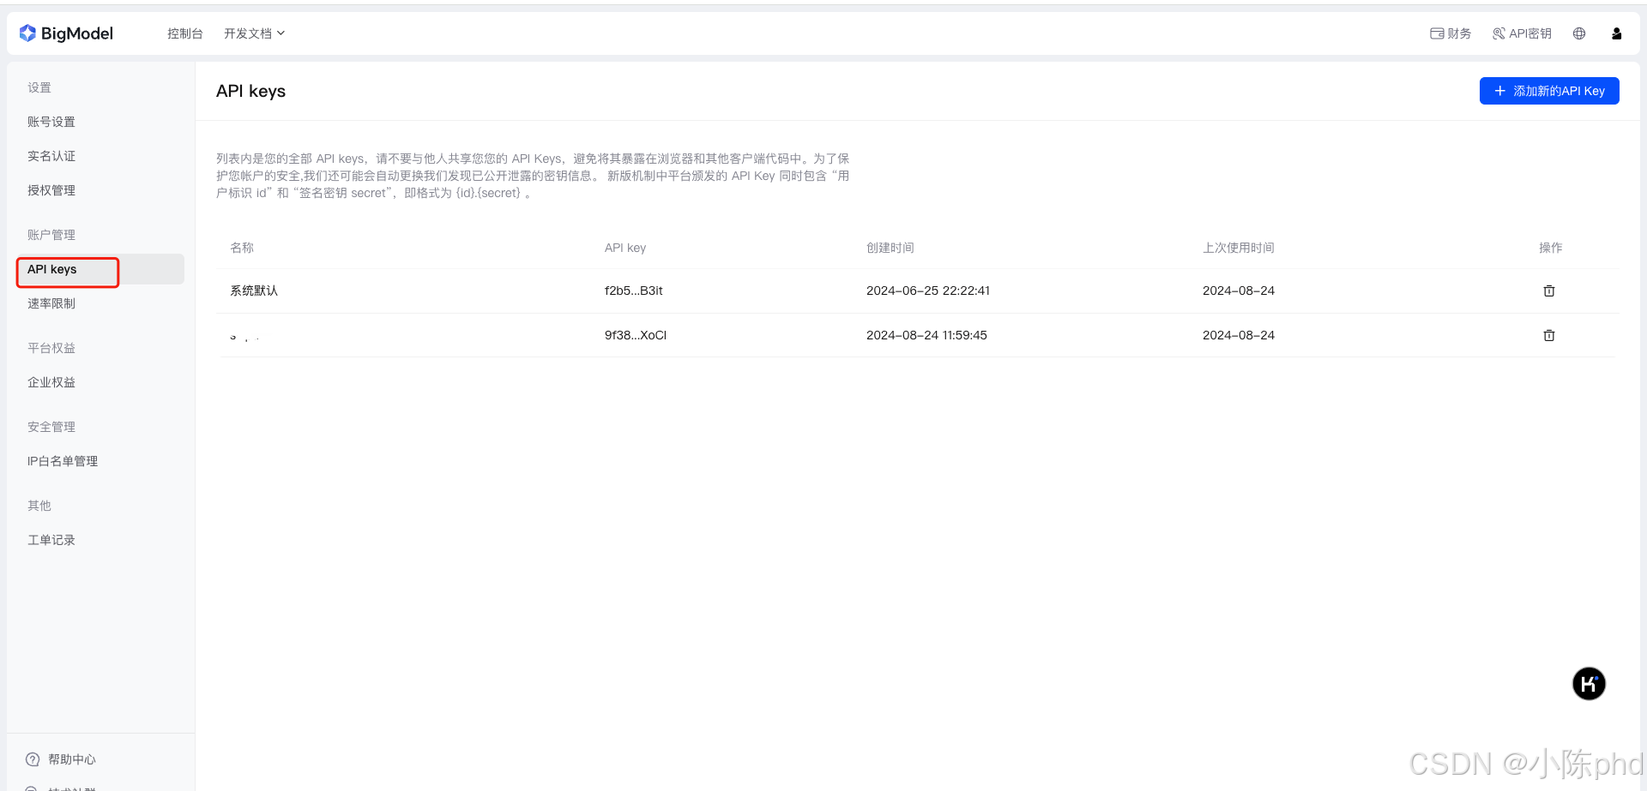1647x791 pixels.
Task: Click the API key column header
Action: [625, 248]
